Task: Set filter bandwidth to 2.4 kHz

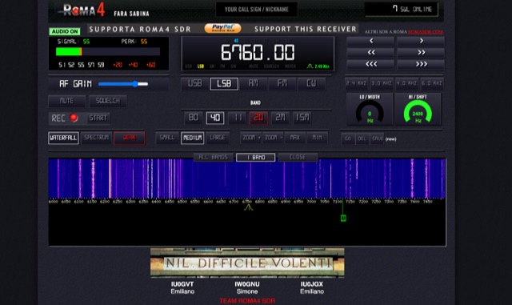Action: [357, 84]
